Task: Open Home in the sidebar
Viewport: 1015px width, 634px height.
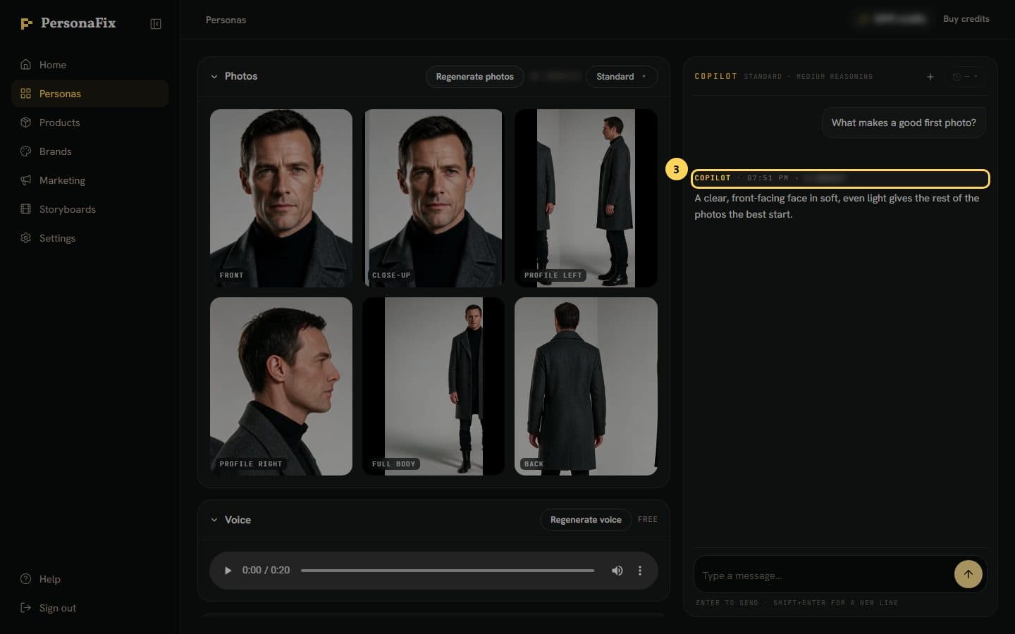Action: (90, 65)
